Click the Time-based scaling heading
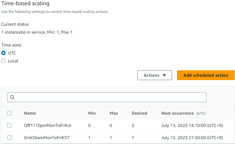 tap(25, 4)
